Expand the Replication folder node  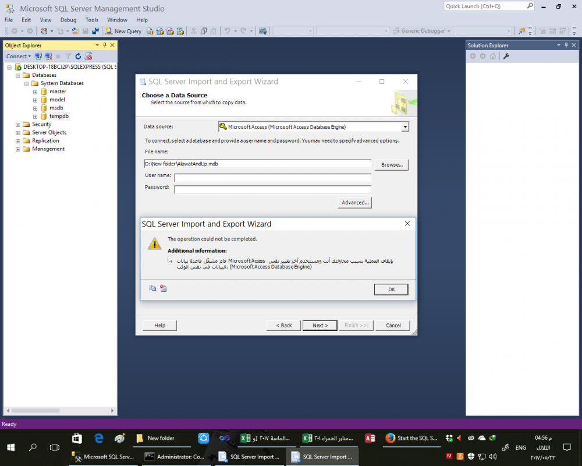coord(18,141)
